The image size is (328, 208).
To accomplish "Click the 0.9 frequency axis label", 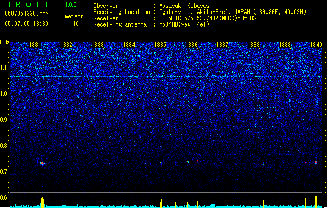I will (x=5, y=120).
